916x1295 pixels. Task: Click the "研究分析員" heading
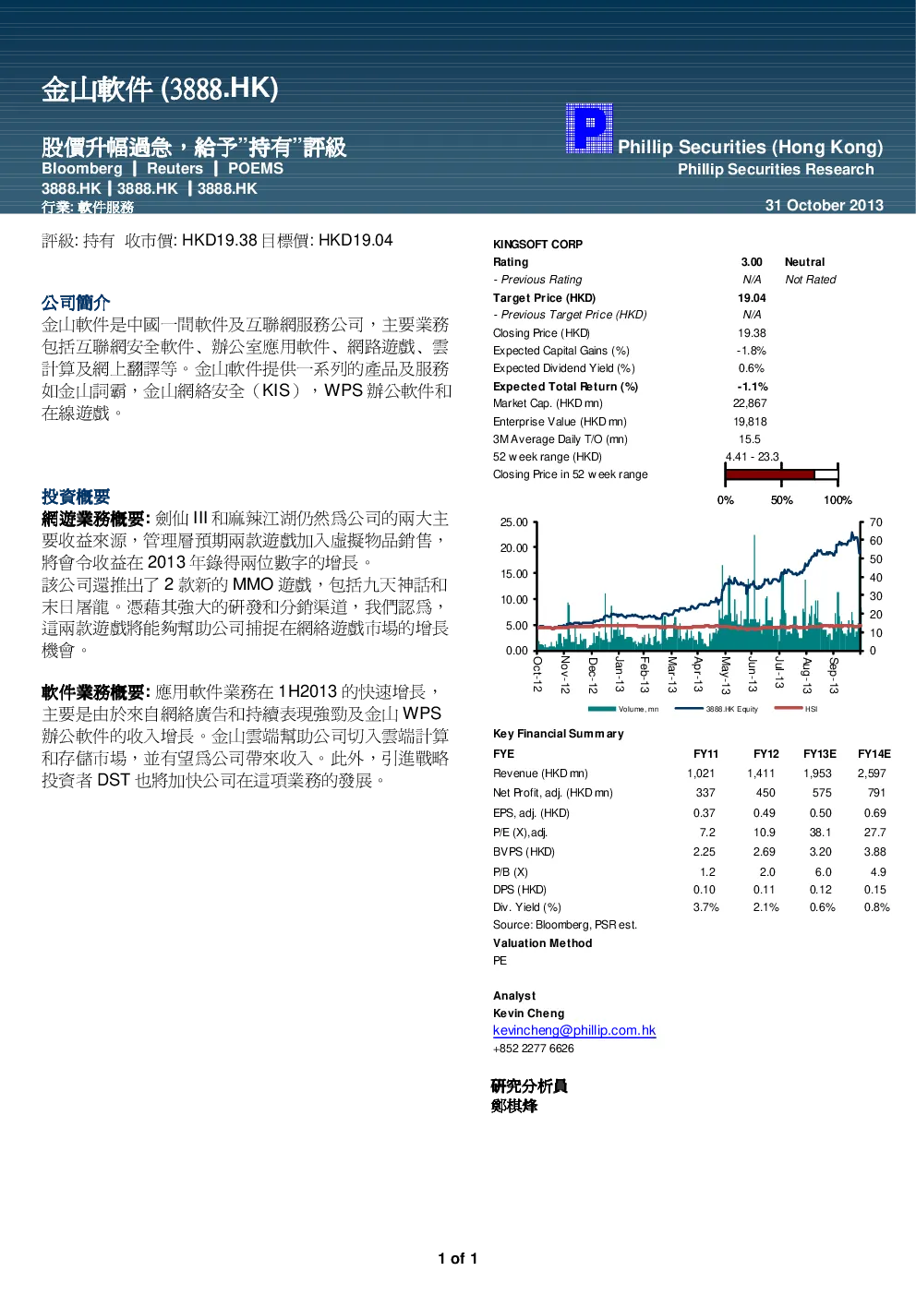pos(529,1086)
